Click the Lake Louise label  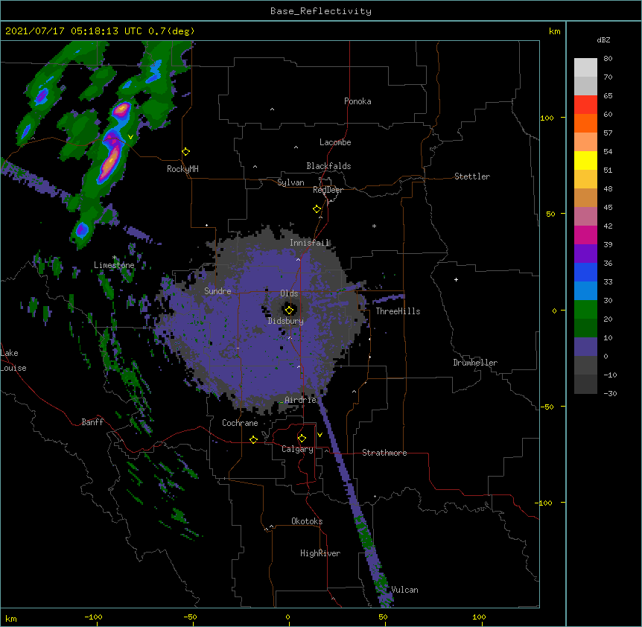tap(13, 360)
